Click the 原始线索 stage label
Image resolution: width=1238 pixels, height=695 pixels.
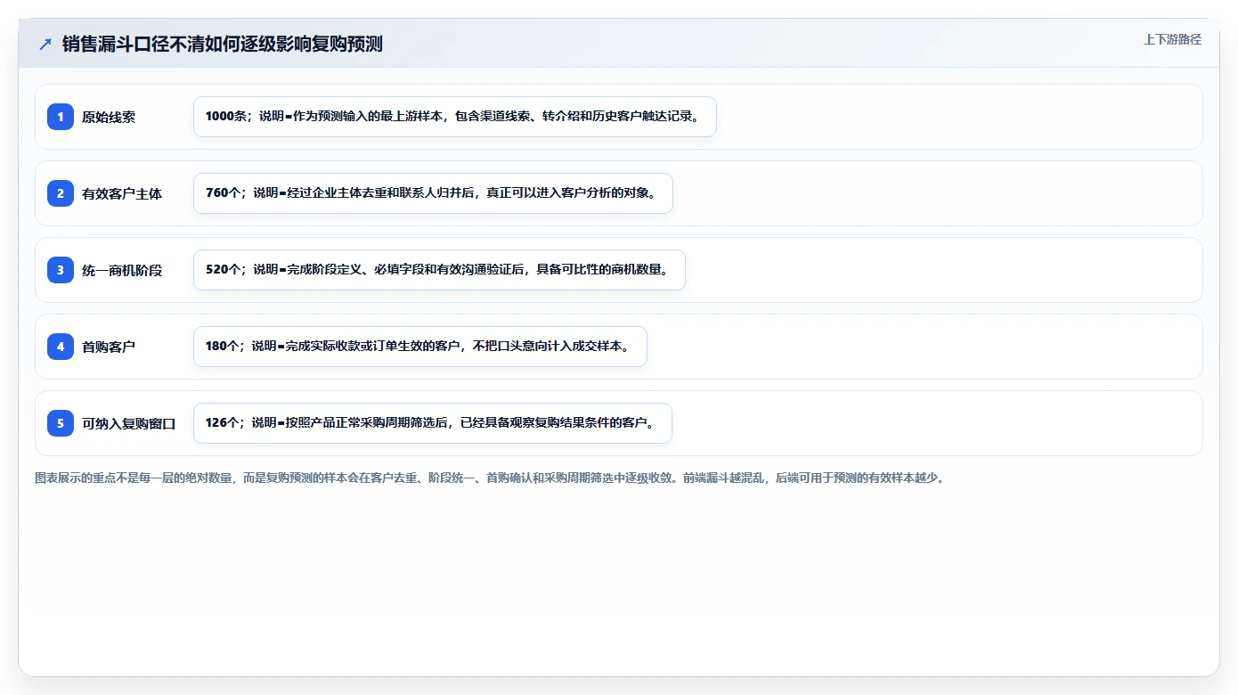[109, 117]
